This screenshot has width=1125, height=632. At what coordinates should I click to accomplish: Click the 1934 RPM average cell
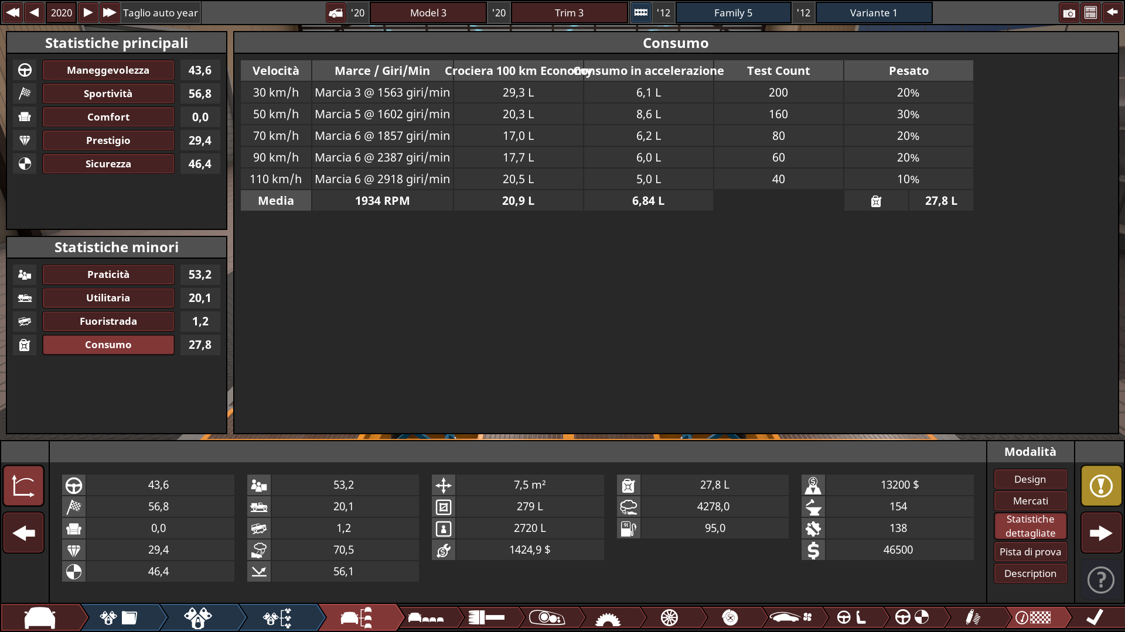(382, 201)
